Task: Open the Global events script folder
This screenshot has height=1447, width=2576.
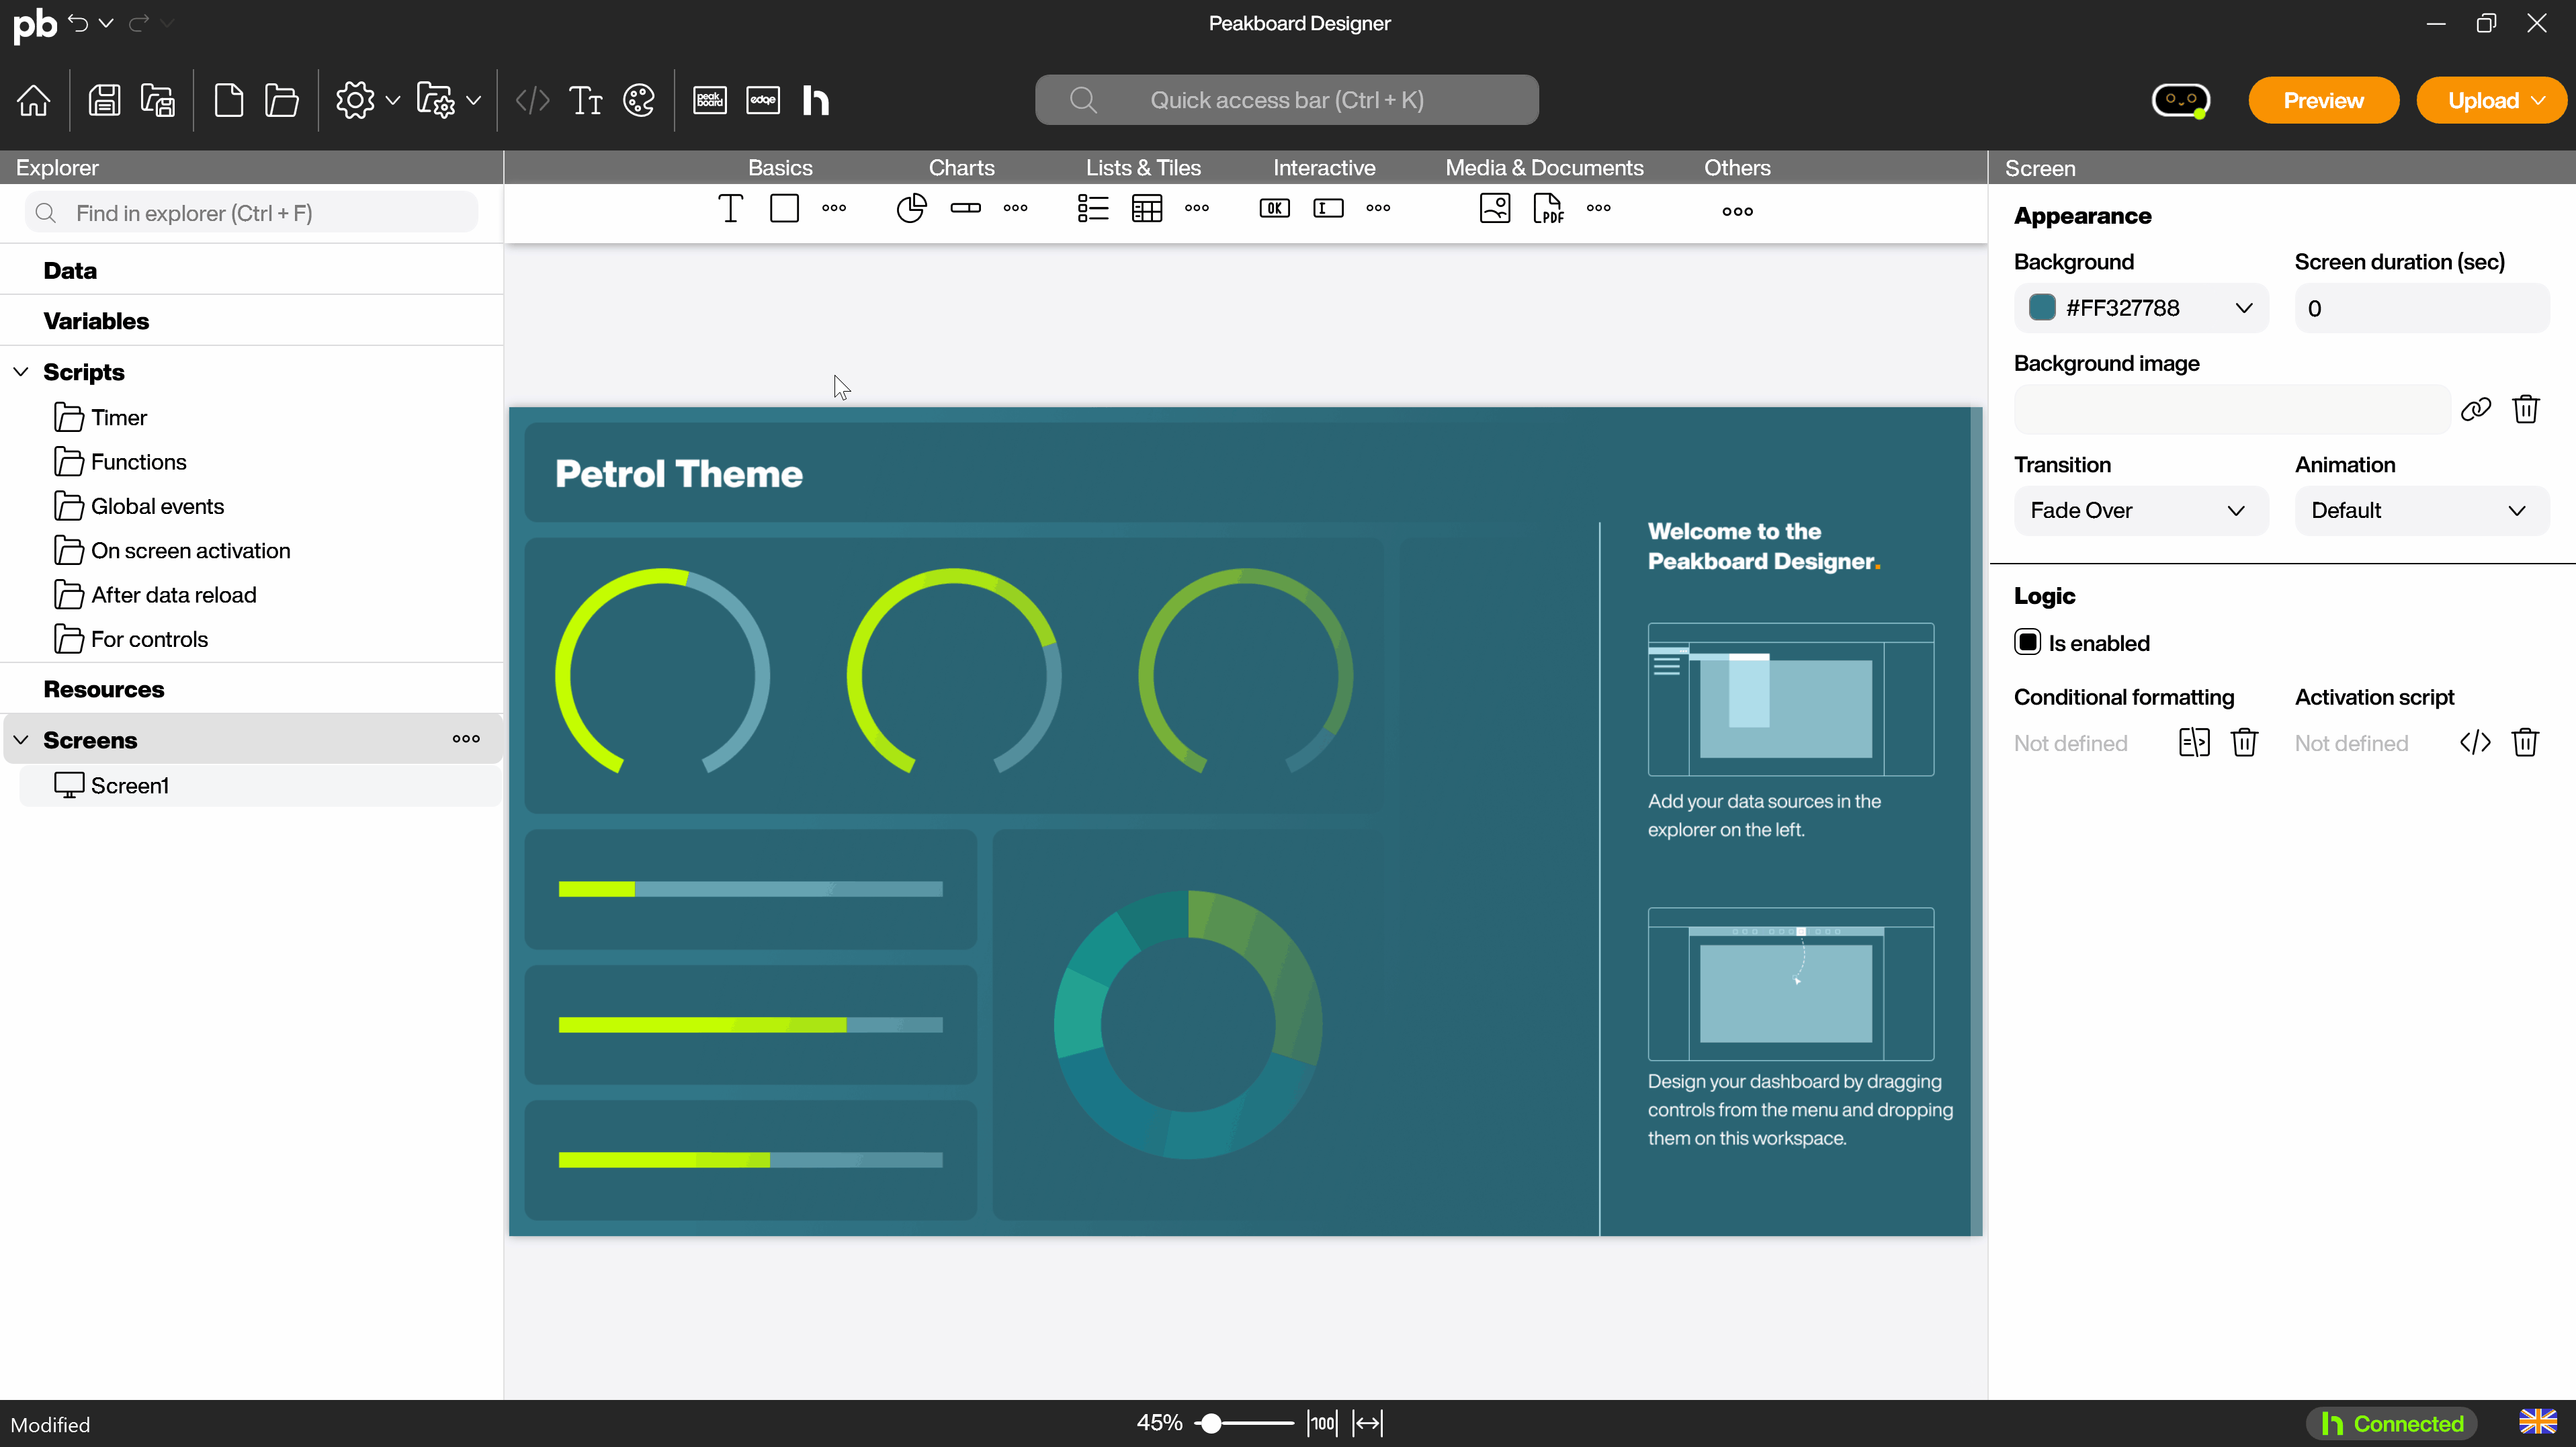Action: pyautogui.click(x=139, y=506)
